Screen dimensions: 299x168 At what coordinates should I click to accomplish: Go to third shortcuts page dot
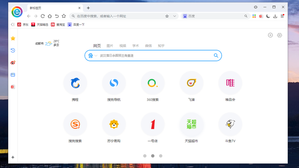pos(161,156)
